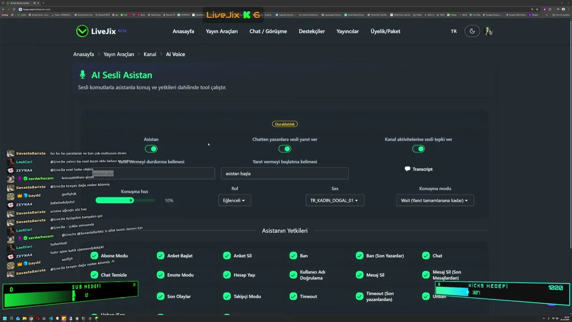Click the Transcript chat bubble icon

[x=407, y=169]
